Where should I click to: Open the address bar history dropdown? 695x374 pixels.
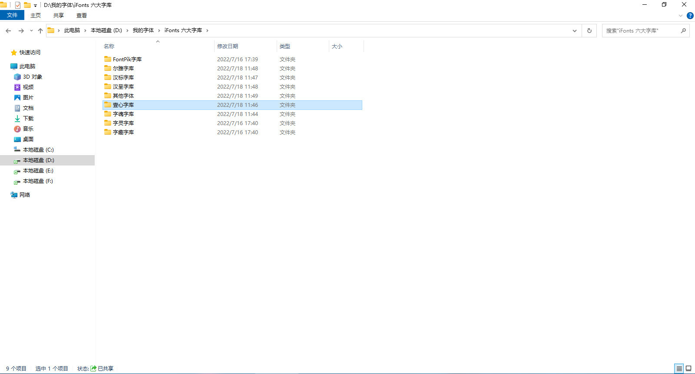tap(575, 31)
